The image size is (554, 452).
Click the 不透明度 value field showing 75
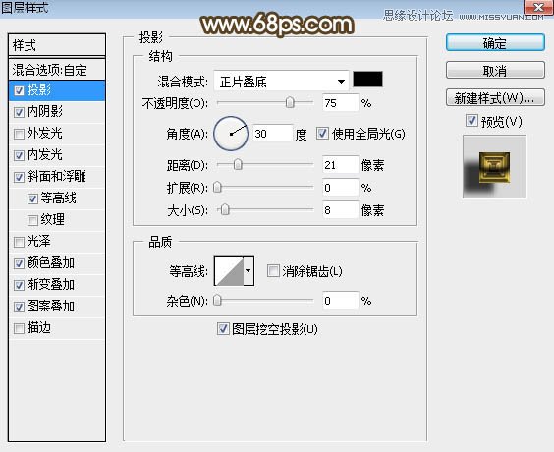pos(341,103)
